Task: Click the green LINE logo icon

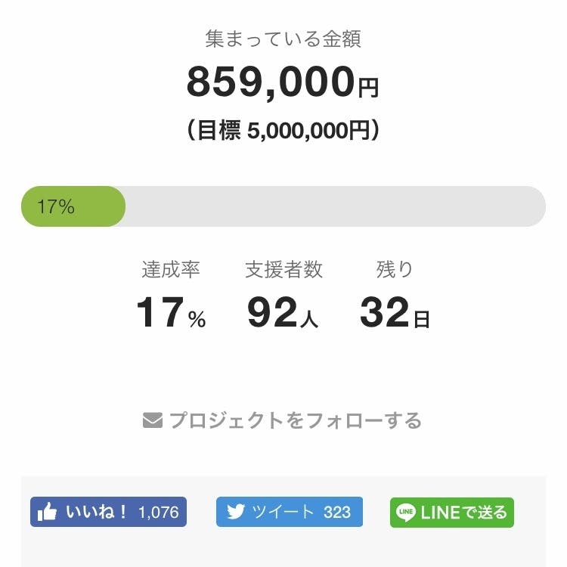Action: 406,513
